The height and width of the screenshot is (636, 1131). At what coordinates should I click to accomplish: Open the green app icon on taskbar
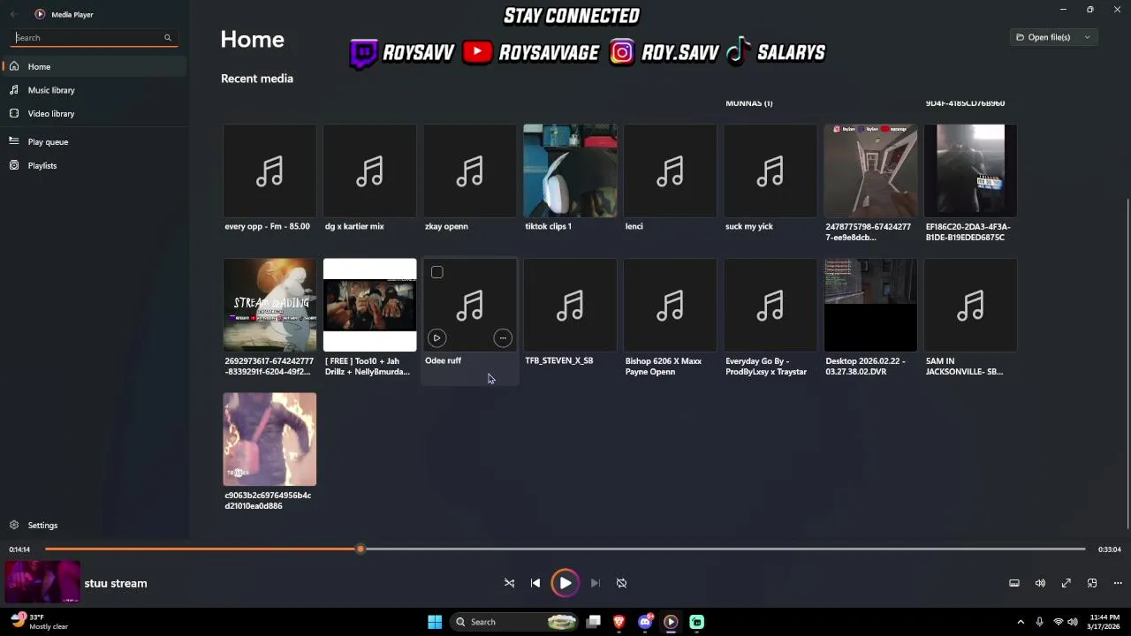696,622
